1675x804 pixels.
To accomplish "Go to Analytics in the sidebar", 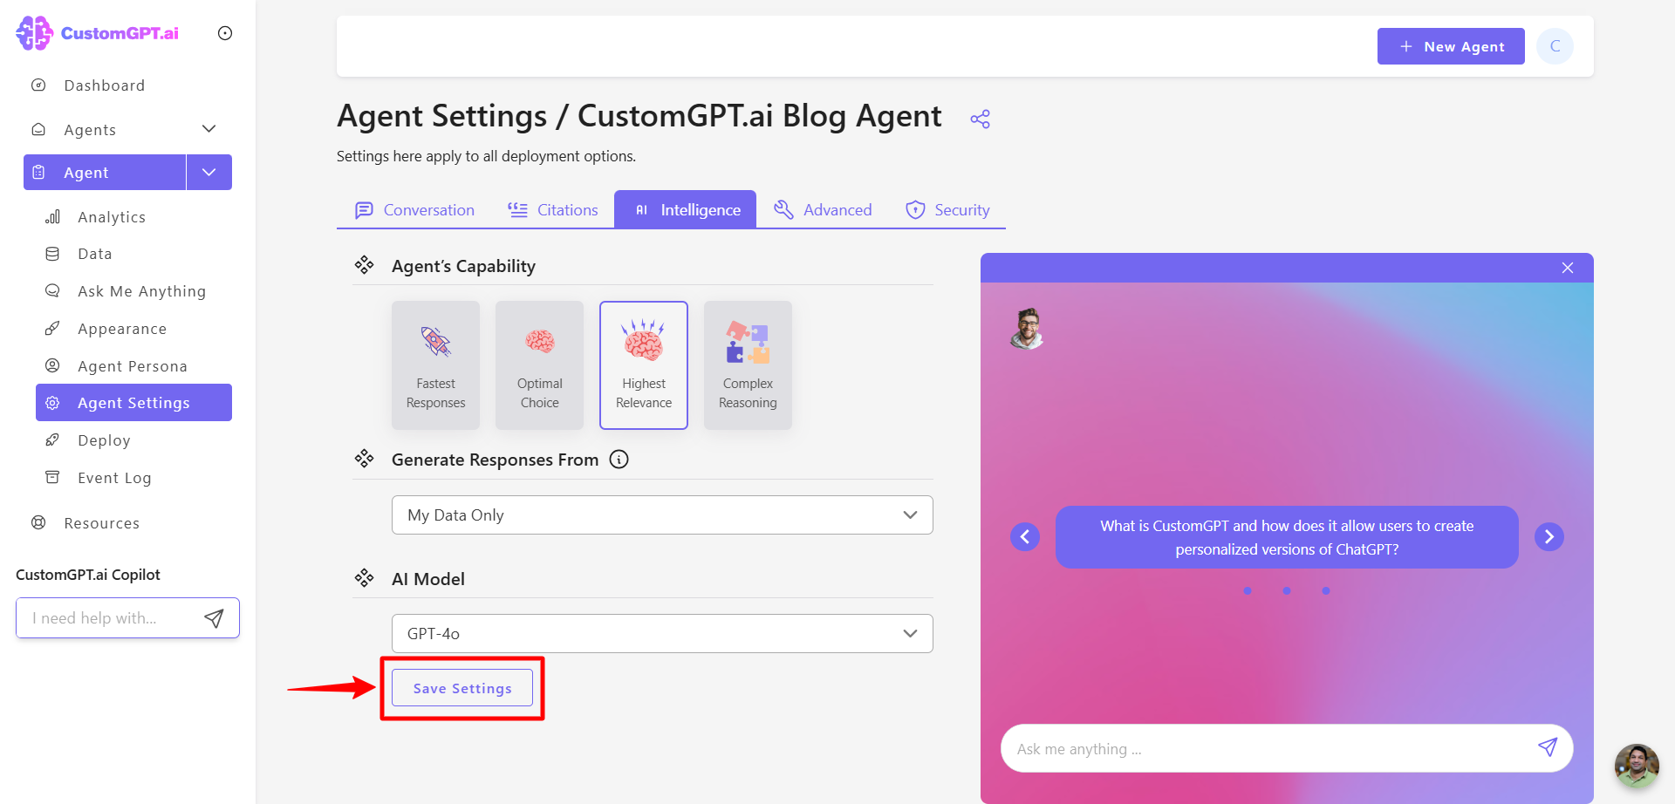I will click(x=112, y=217).
